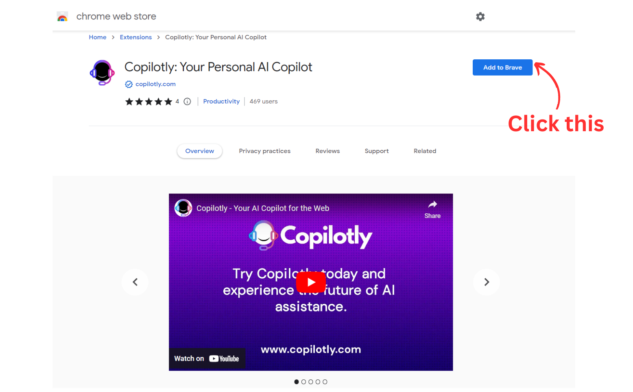The height and width of the screenshot is (392, 633).
Task: Select the first carousel dot indicator
Action: [297, 382]
